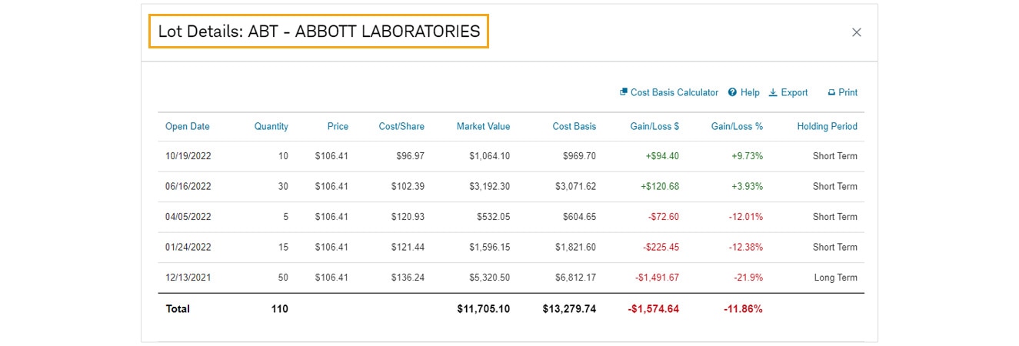Close the Lot Details dialog
The image size is (1019, 346).
[856, 32]
